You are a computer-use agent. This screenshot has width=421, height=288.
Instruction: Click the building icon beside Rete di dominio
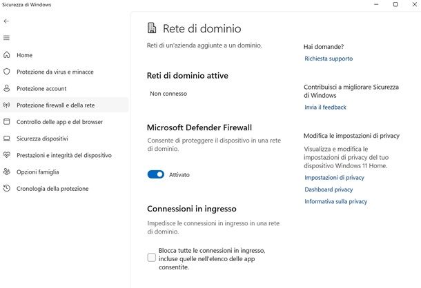tap(152, 28)
